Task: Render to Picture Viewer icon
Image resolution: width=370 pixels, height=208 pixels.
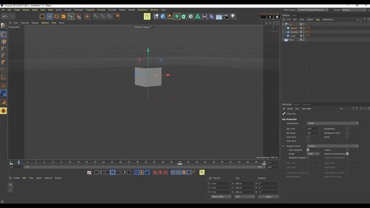Action: (x=270, y=16)
